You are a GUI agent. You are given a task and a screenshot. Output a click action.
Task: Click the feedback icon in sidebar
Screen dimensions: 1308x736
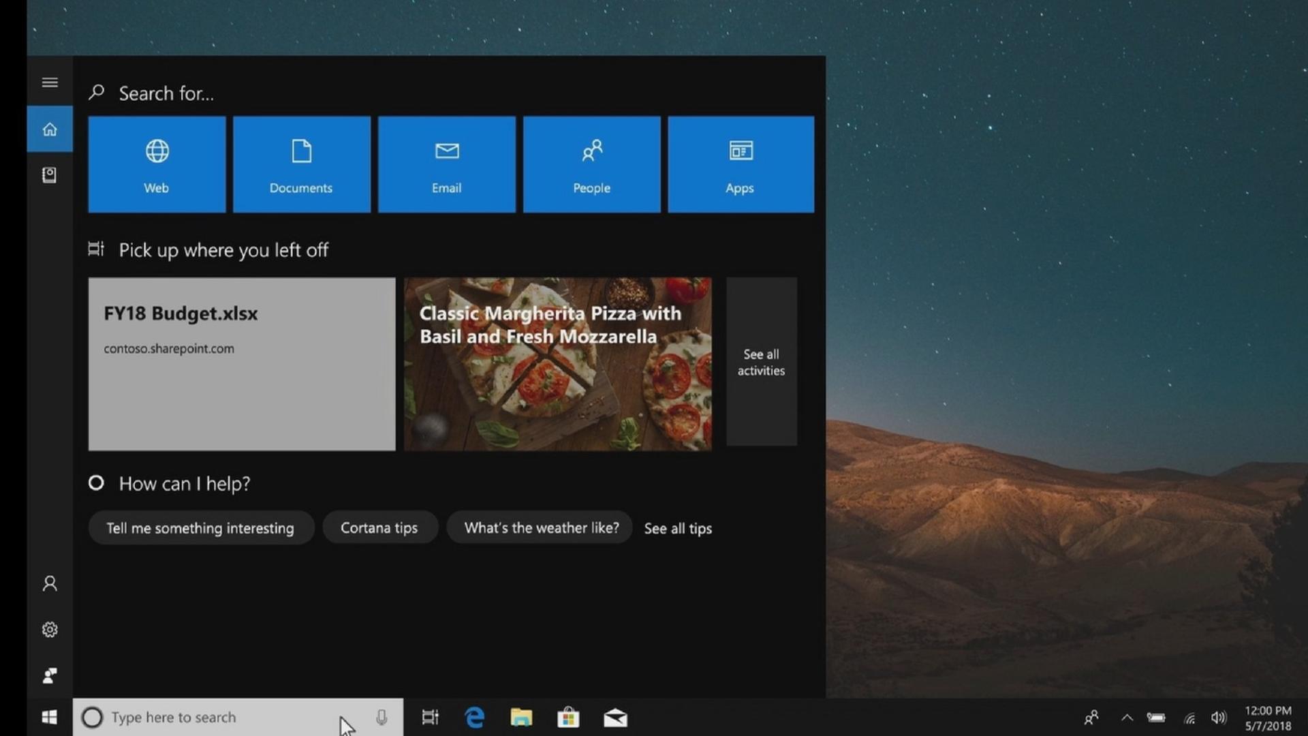pyautogui.click(x=50, y=675)
